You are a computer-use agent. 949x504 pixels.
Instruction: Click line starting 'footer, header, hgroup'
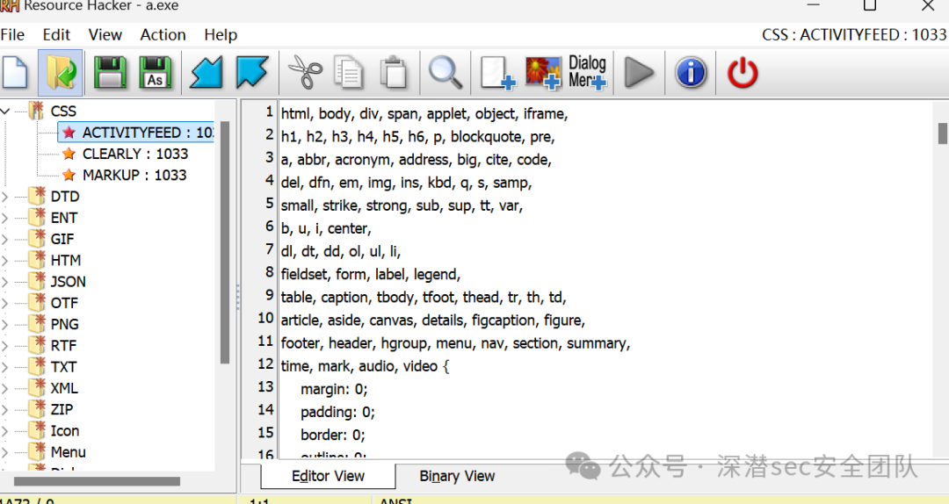tap(456, 343)
